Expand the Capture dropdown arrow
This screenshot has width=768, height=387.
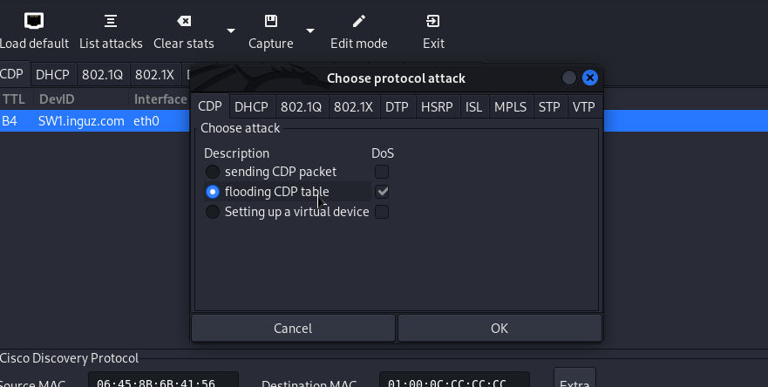tap(310, 31)
